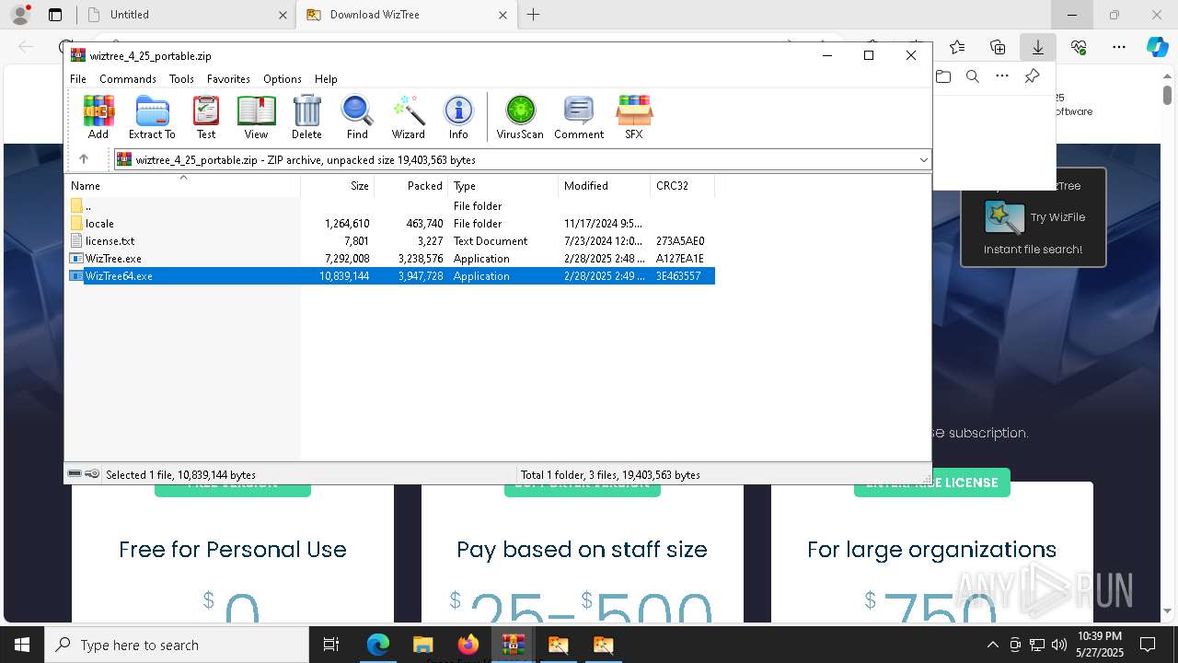
Task: Select the locale folder
Action: click(390, 224)
